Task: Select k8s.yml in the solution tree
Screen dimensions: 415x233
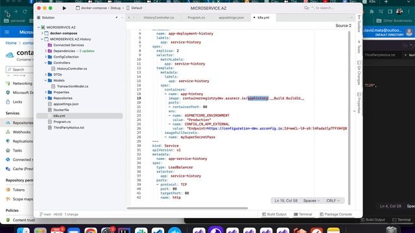Action: click(x=79, y=116)
